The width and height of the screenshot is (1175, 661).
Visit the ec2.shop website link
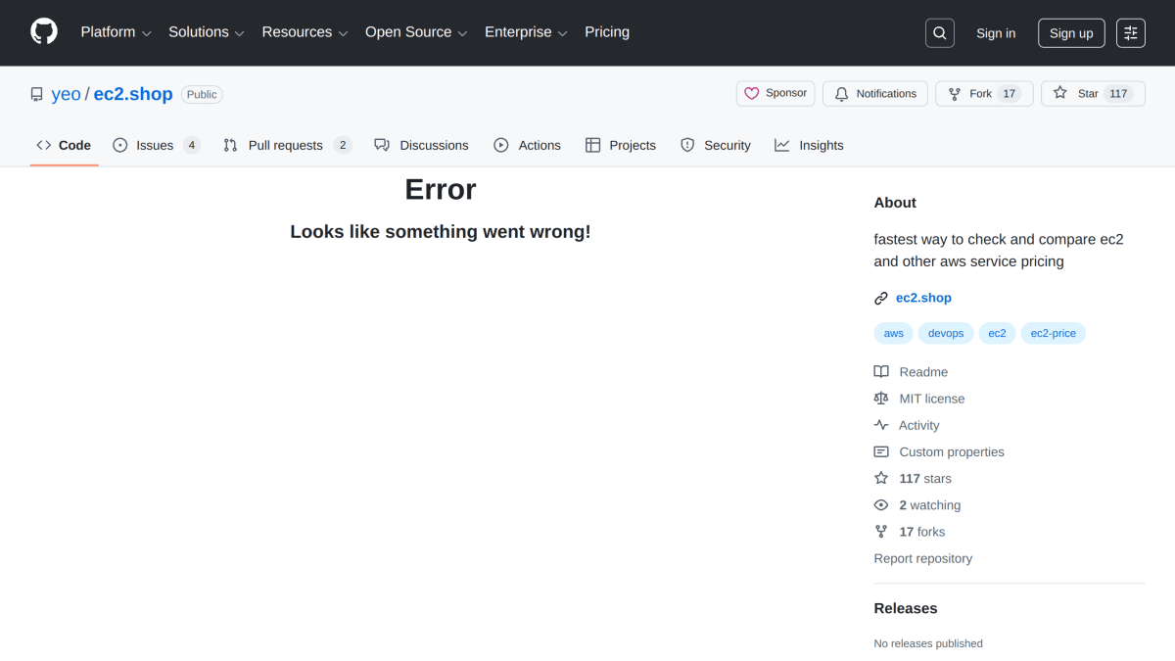click(x=923, y=298)
